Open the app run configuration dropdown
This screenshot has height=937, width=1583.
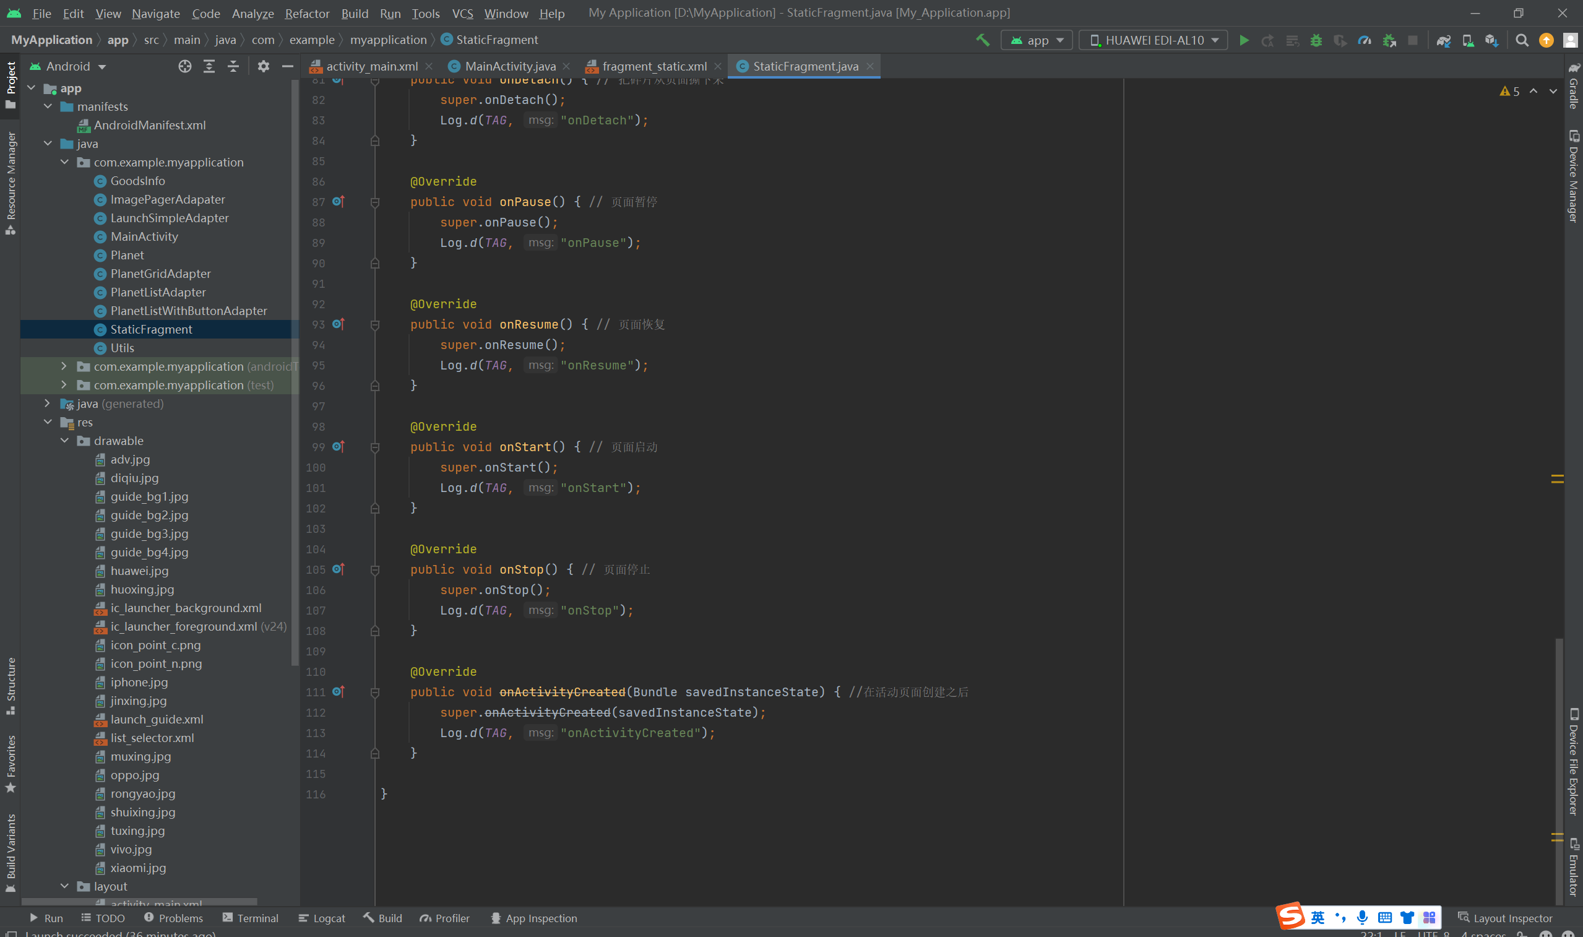[x=1037, y=40]
